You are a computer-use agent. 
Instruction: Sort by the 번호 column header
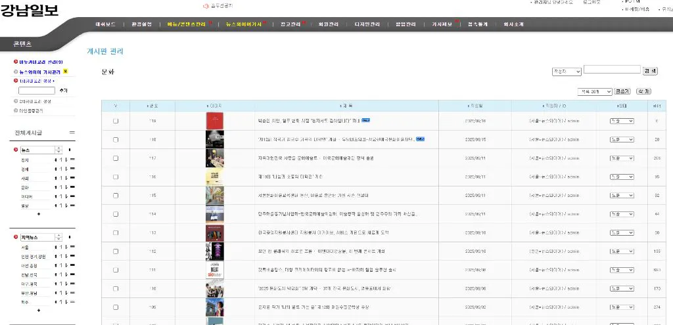152,106
